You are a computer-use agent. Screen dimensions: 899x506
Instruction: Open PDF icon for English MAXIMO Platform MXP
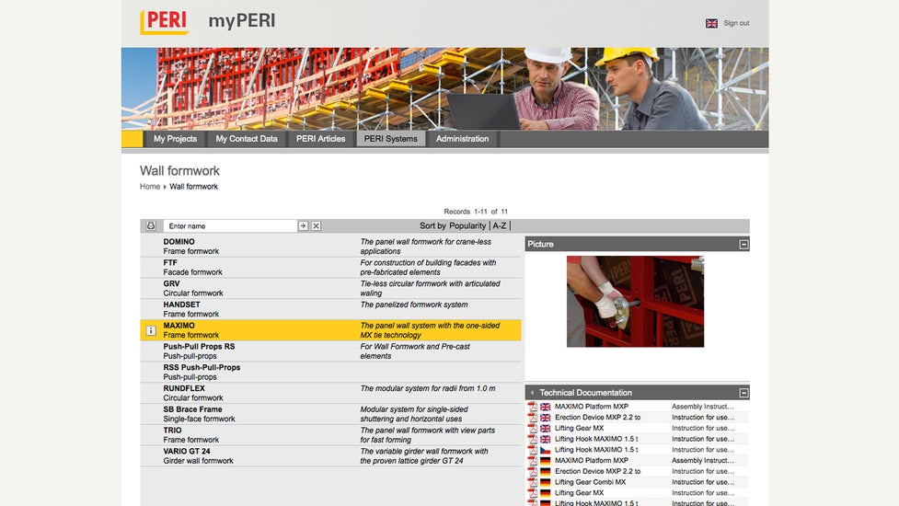[x=533, y=407]
